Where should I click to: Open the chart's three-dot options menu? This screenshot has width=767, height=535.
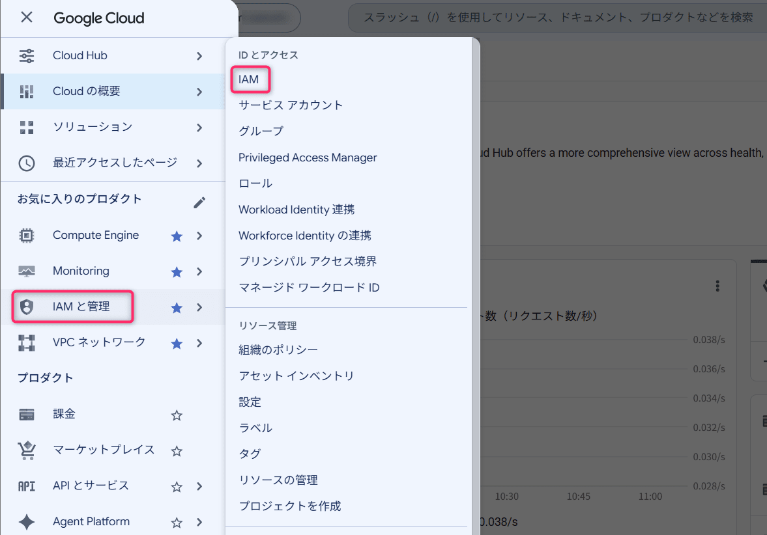click(x=717, y=286)
